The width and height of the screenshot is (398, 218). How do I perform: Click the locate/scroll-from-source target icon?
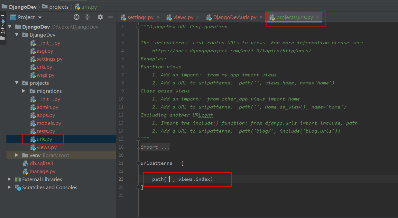[77, 17]
